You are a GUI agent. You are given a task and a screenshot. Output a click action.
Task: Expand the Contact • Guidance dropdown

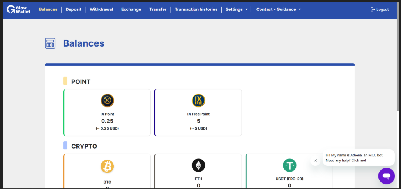point(279,9)
